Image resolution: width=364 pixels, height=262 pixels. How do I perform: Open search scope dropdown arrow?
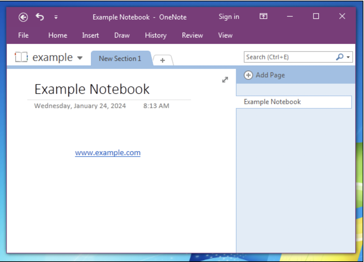coord(348,57)
